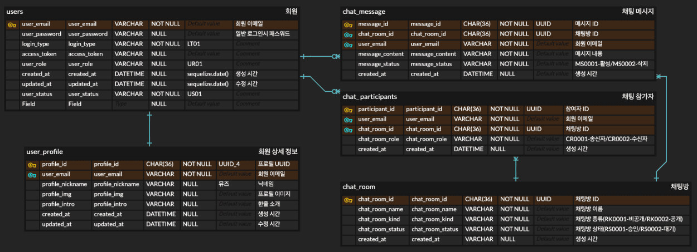
Task: Click the CHAR(36) type in profile_id row
Action: (159, 164)
